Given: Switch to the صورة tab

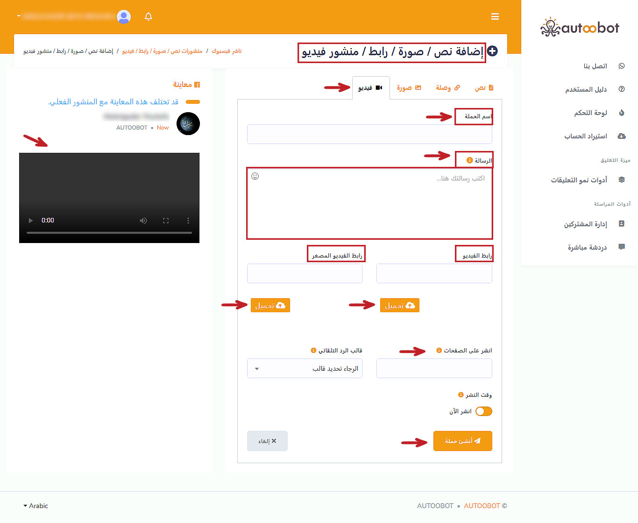Looking at the screenshot, I should tap(409, 88).
